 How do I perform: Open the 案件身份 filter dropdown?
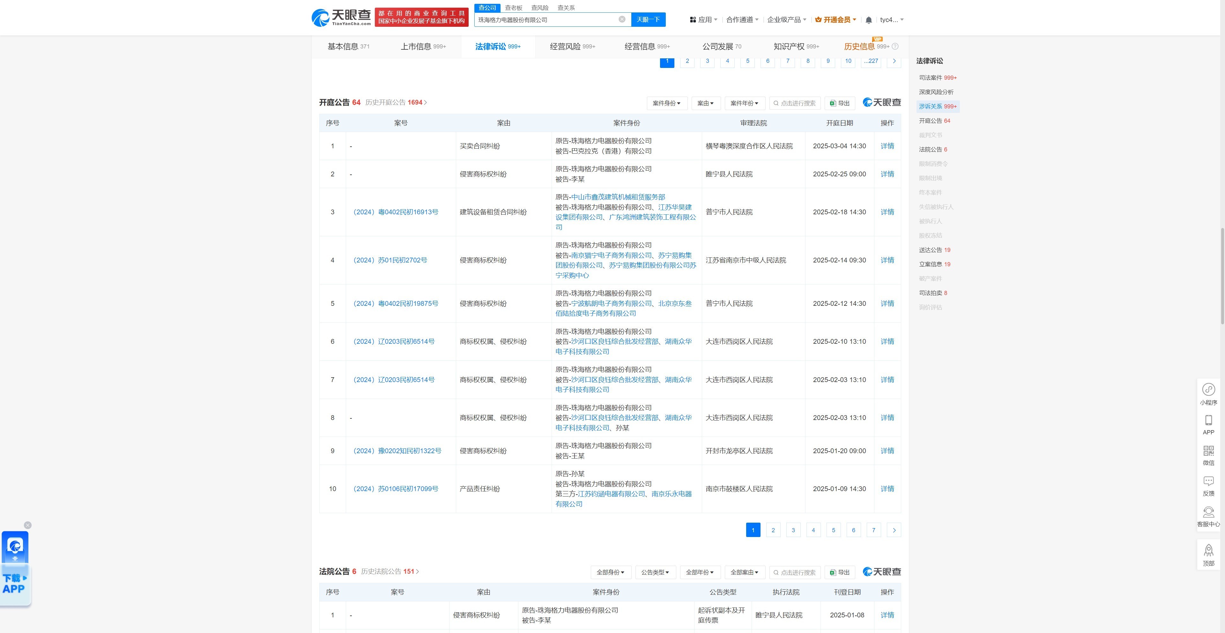667,103
